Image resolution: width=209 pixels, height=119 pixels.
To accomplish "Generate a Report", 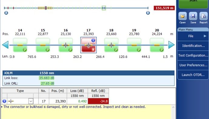I will pyautogui.click(x=204, y=16).
